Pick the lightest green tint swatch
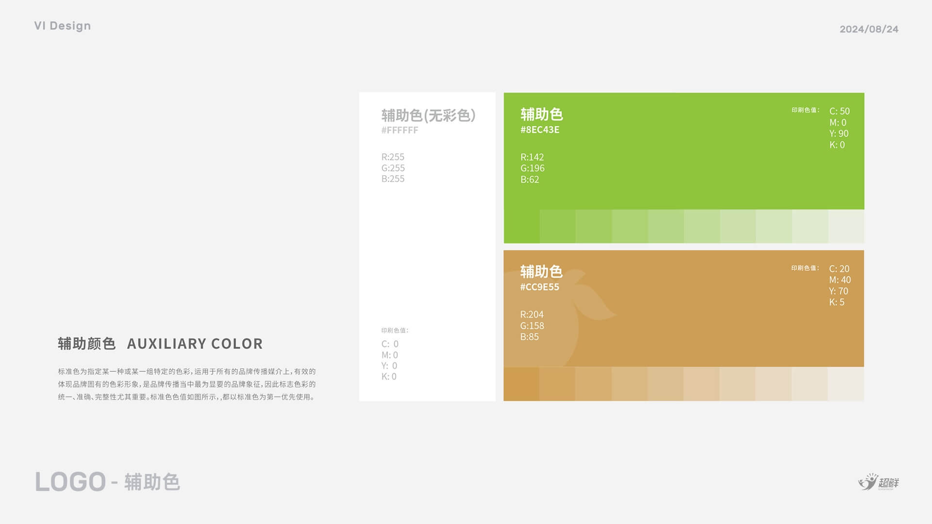The image size is (932, 524). [846, 226]
